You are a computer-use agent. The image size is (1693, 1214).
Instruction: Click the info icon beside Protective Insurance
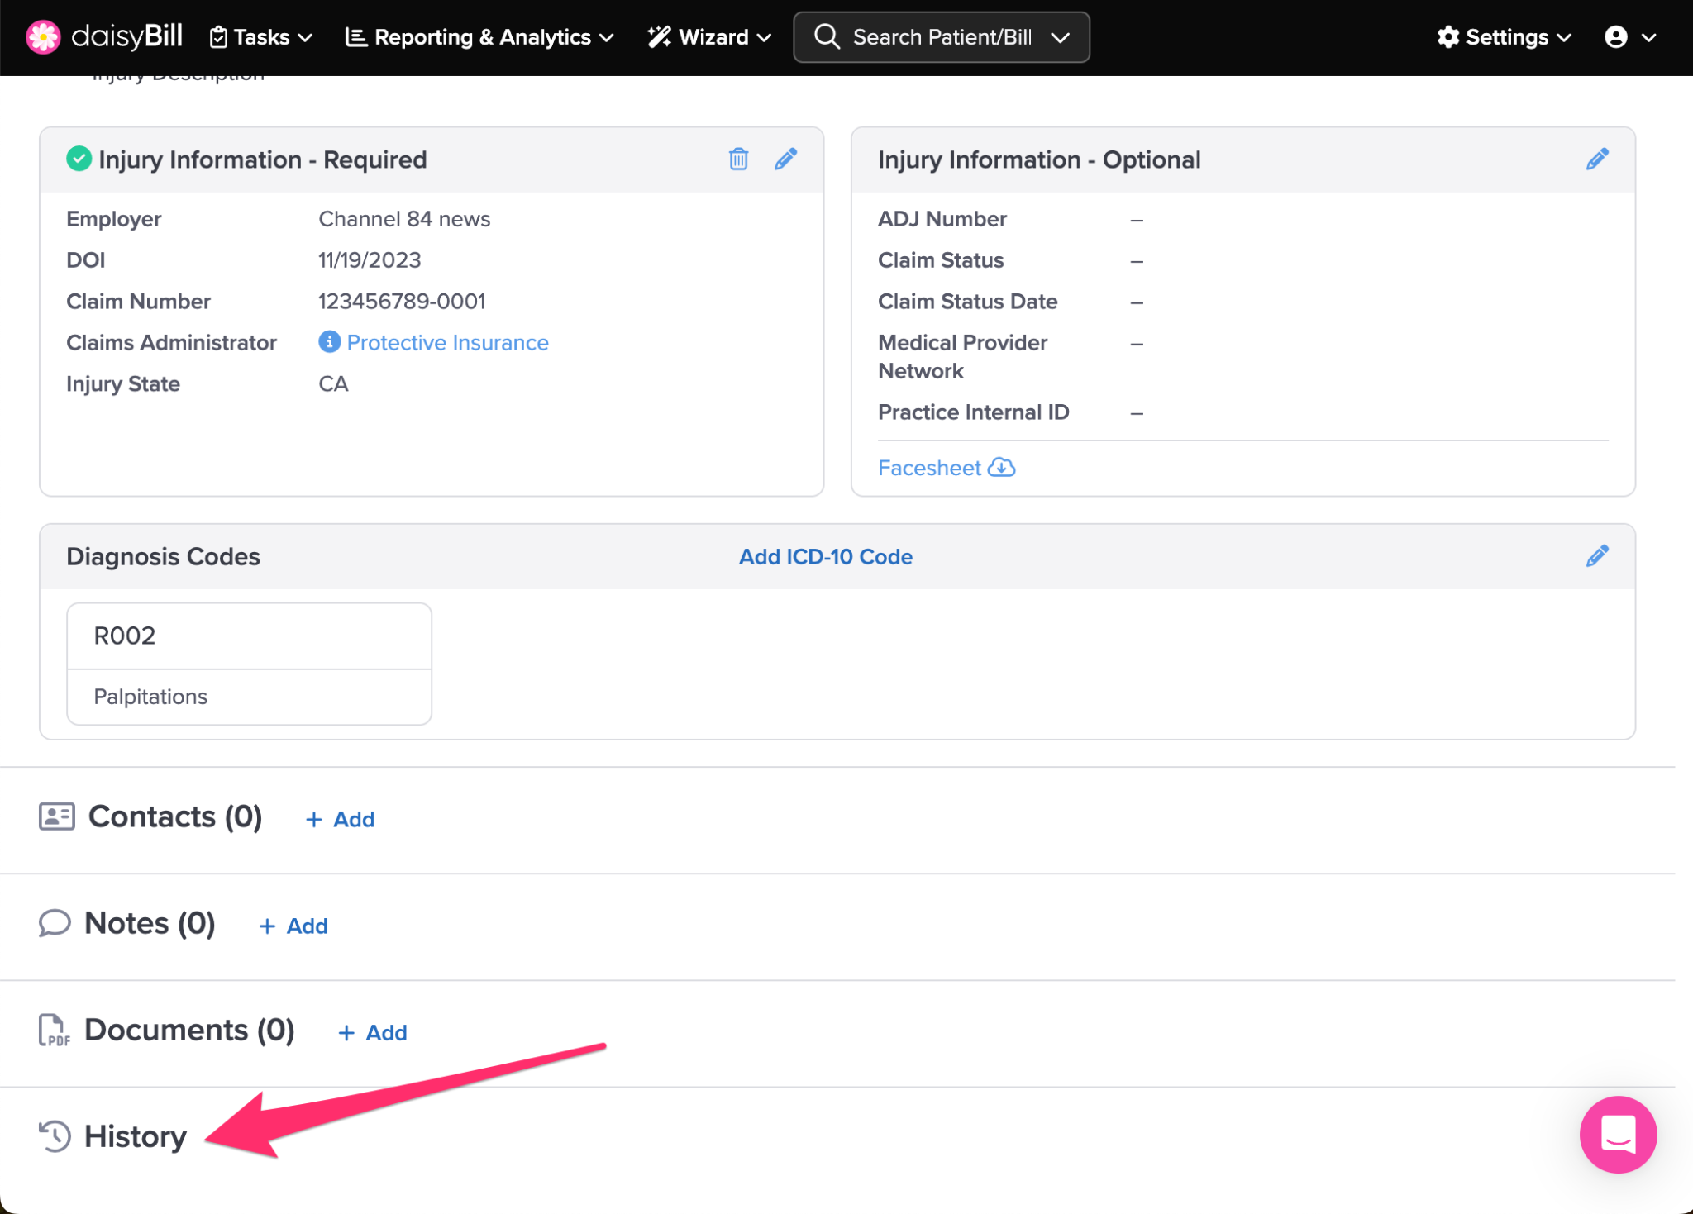(x=329, y=341)
